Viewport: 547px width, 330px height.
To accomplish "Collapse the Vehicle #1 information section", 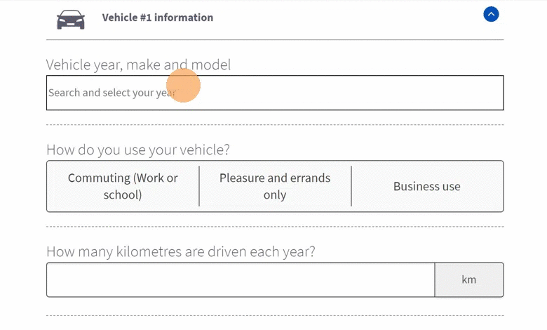I will [x=491, y=14].
